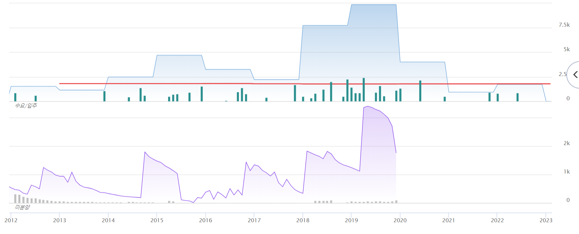Click the 5k axis value
This screenshot has width=579, height=234.
pos(567,49)
